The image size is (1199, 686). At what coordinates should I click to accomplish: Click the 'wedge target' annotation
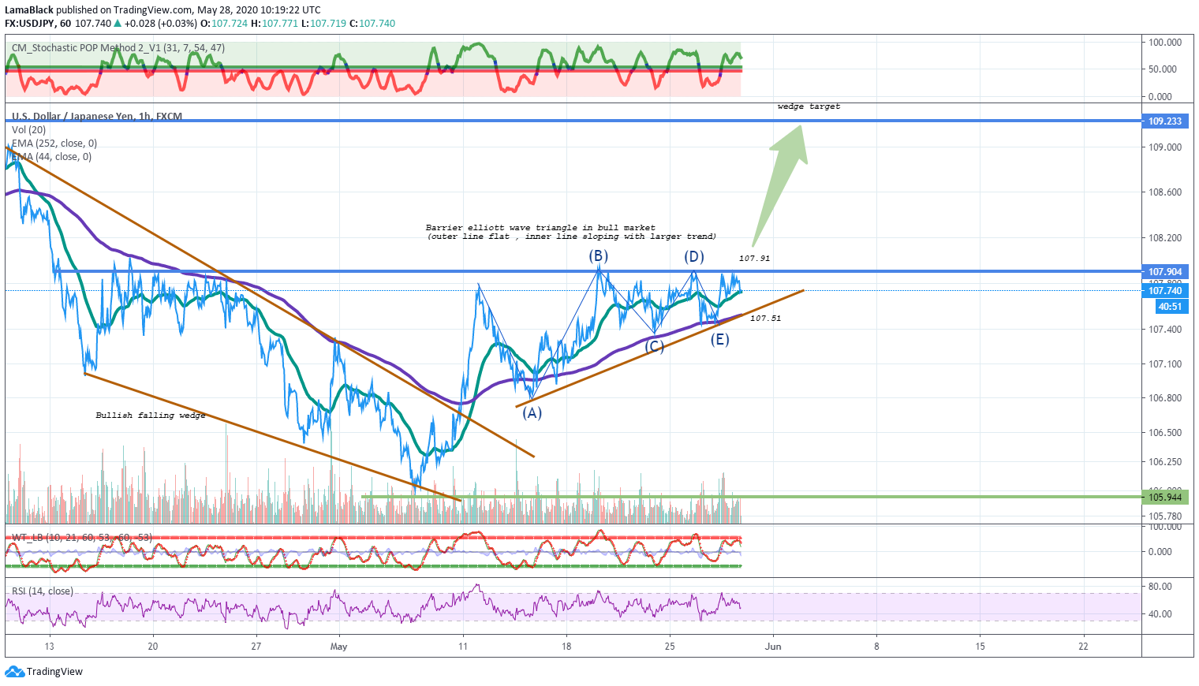point(809,106)
